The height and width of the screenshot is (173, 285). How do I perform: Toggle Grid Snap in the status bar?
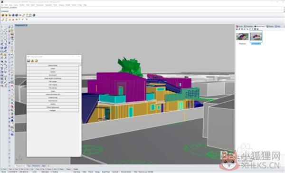tap(76, 172)
